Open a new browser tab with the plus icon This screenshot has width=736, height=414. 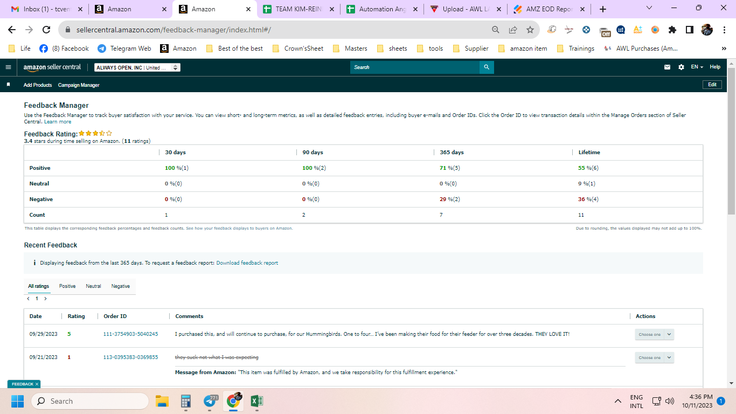603,9
